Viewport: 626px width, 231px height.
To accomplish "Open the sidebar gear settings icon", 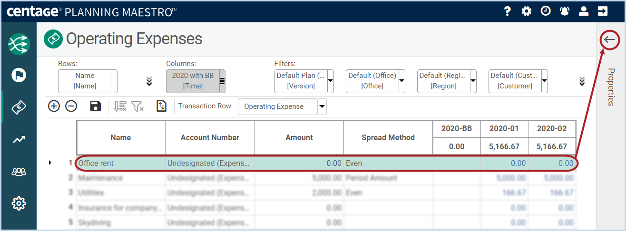I will 19,203.
